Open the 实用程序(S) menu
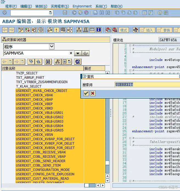The height and width of the screenshot is (191, 180). tap(60, 6)
